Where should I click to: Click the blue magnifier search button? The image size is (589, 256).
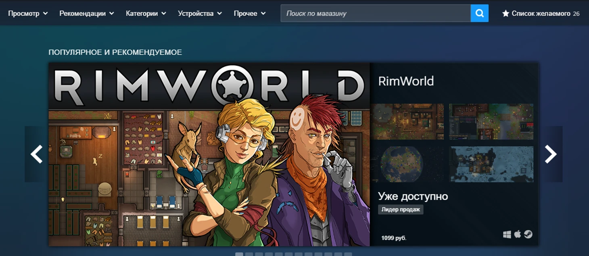(480, 13)
